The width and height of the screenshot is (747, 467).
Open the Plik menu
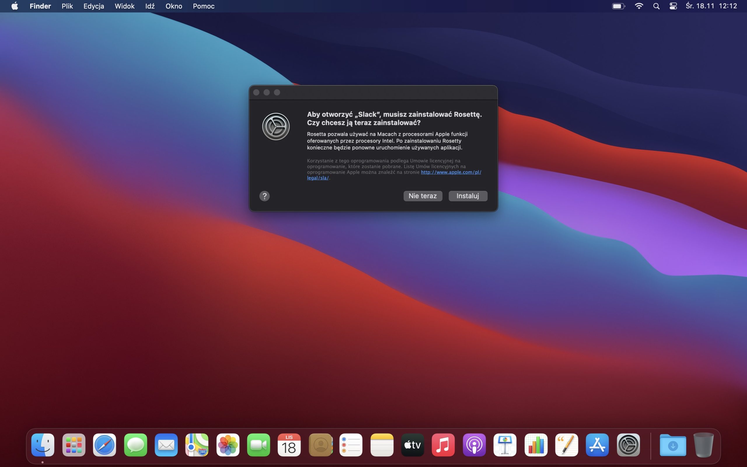tap(67, 6)
